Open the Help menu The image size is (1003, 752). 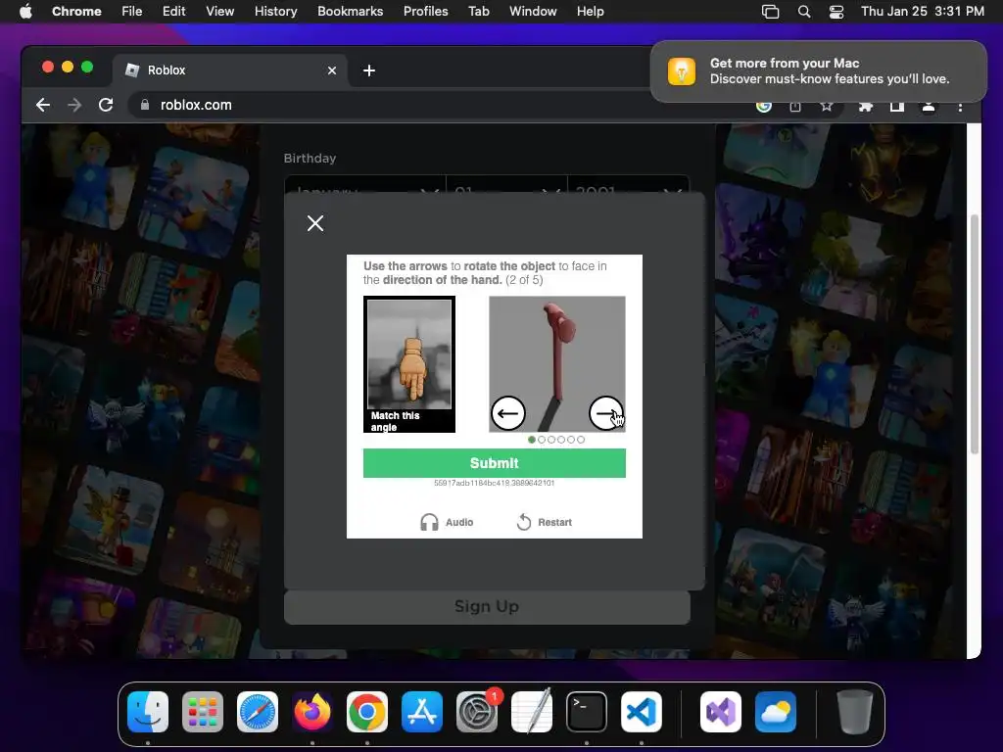(590, 11)
